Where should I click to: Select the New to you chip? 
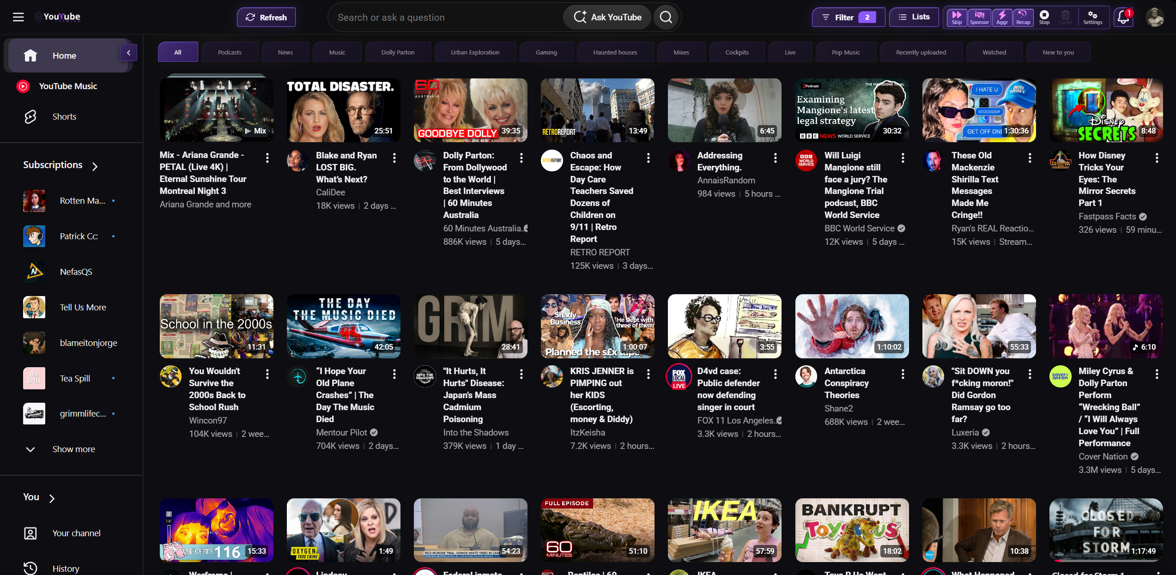pyautogui.click(x=1058, y=52)
